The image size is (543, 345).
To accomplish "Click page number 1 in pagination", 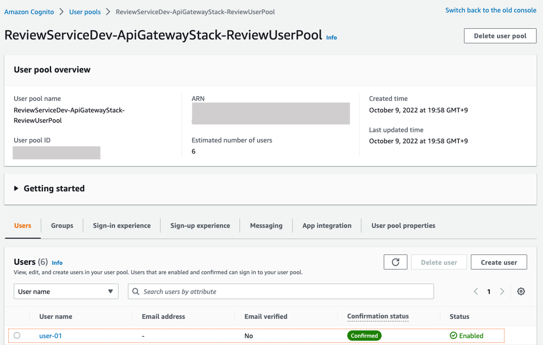I will tap(489, 292).
